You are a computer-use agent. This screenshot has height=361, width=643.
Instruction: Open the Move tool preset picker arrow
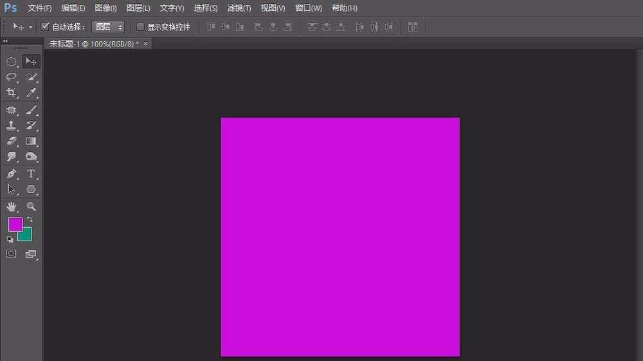click(30, 28)
